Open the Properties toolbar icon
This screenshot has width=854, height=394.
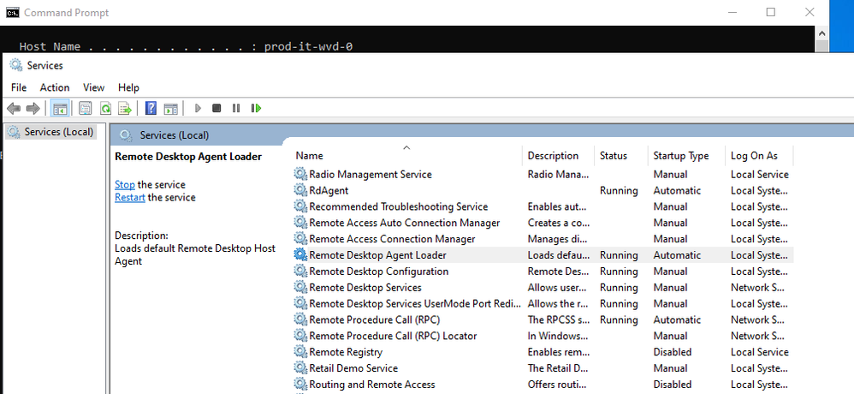[x=85, y=109]
